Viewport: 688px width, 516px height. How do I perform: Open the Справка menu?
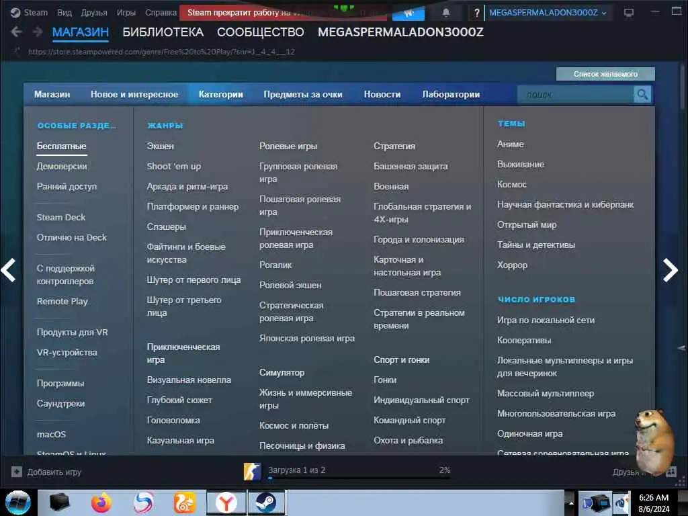161,13
